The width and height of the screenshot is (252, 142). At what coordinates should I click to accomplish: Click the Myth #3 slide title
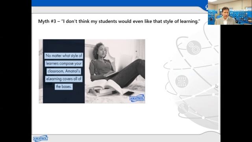pyautogui.click(x=119, y=21)
